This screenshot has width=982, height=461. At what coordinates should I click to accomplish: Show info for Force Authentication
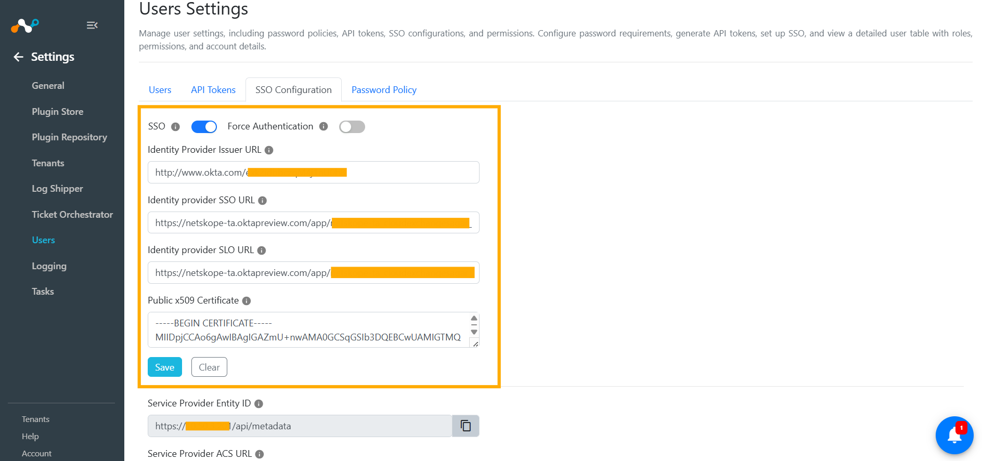tap(324, 126)
